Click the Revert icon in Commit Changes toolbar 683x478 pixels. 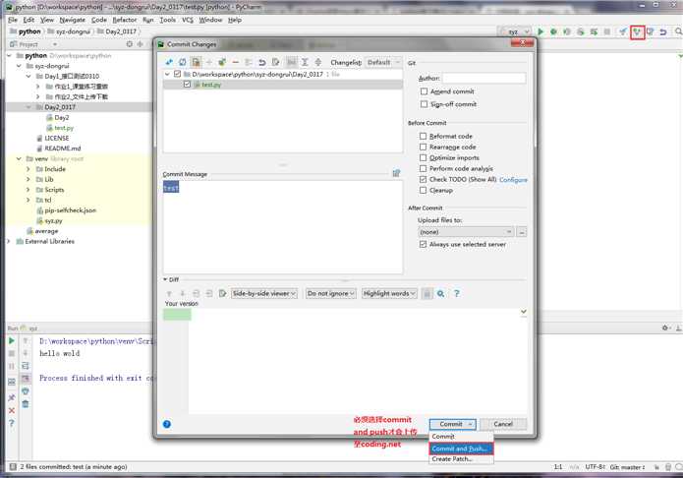click(261, 62)
